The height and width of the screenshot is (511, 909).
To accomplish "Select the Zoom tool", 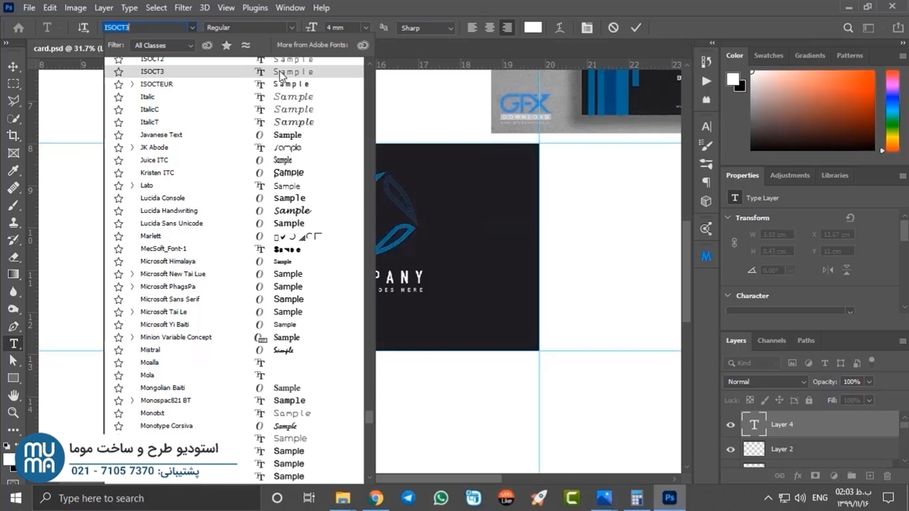I will coord(13,412).
